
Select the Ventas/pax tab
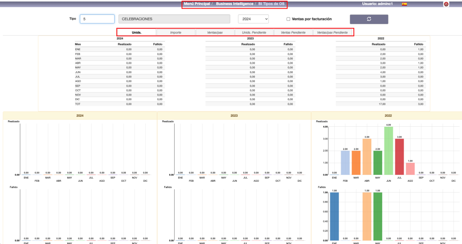[215, 32]
